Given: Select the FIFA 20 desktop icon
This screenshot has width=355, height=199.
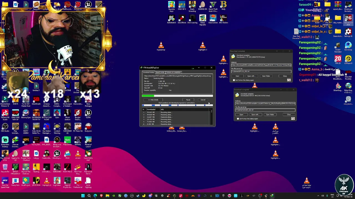Looking at the screenshot, I should pos(338,60).
